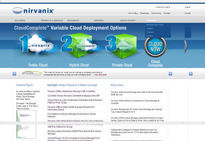Open the Products & Services menu
Screen dimensions: 205x141
[x=52, y=21]
